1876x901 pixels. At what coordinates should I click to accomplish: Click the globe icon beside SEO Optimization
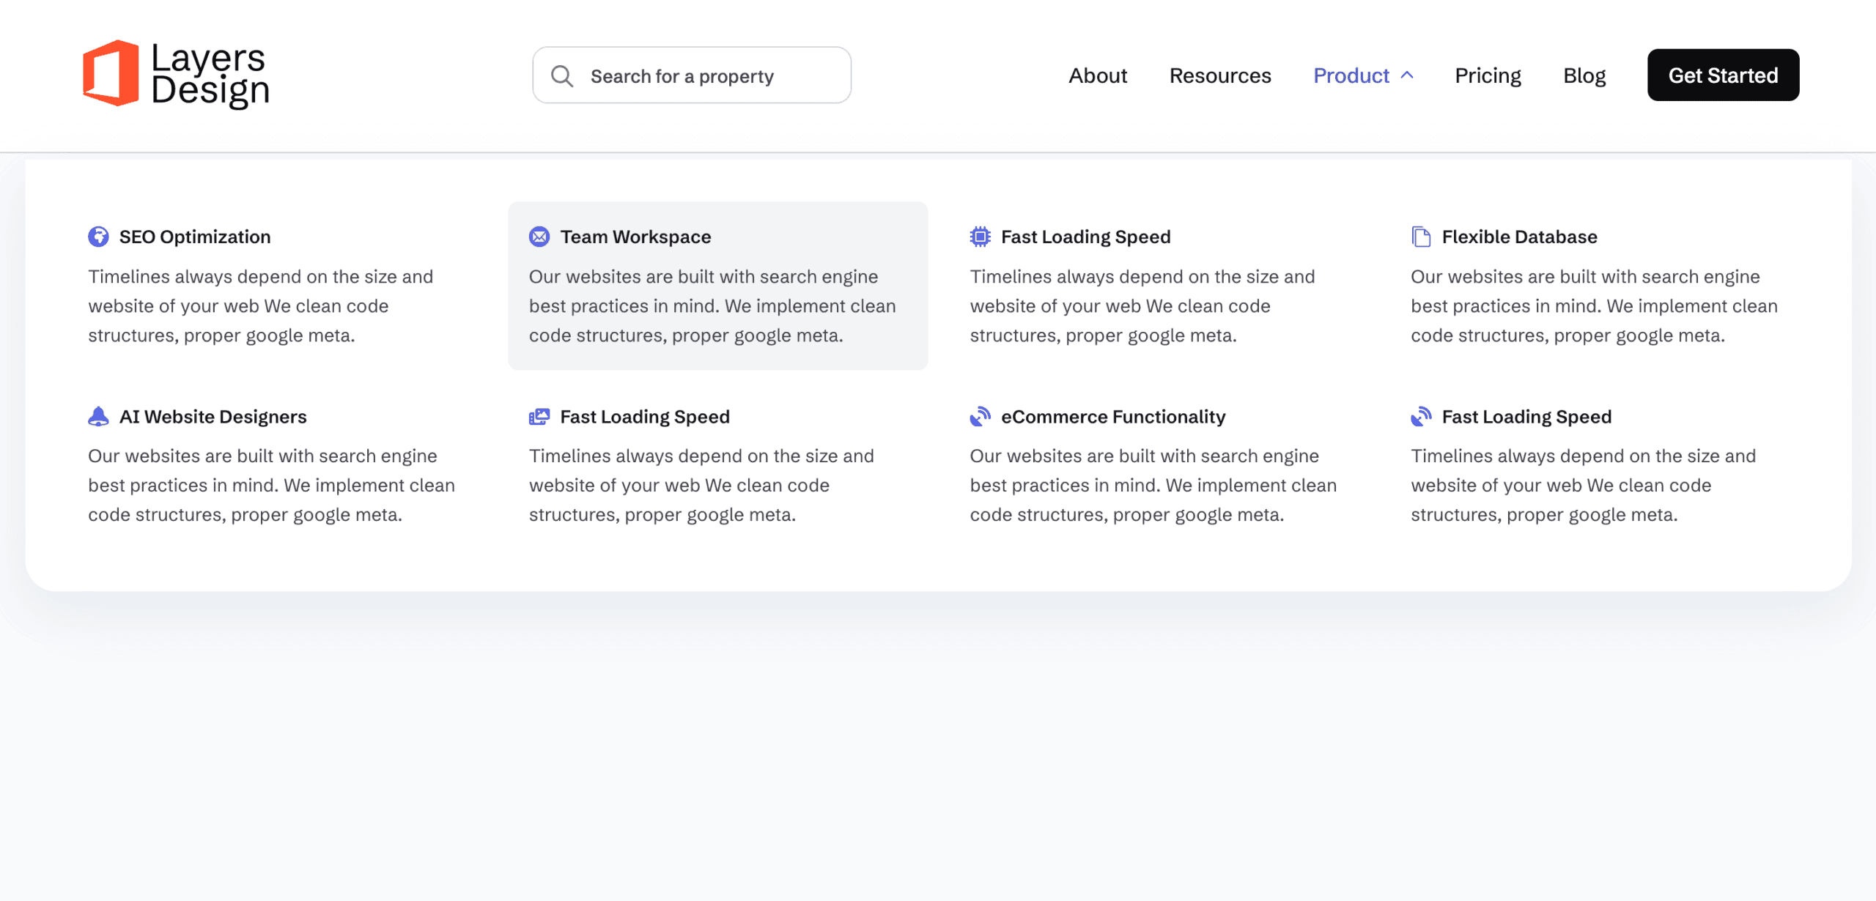point(98,237)
